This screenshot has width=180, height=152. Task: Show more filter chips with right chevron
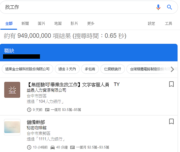pyautogui.click(x=172, y=69)
